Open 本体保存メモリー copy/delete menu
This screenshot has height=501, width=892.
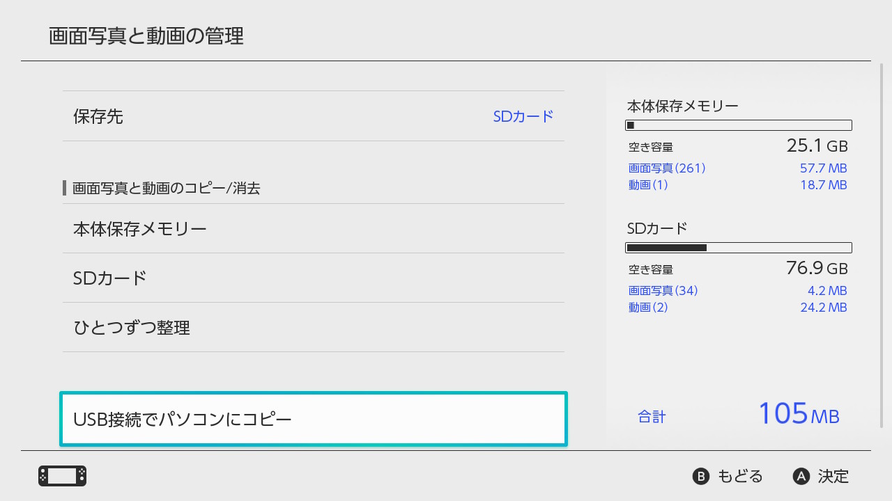coord(140,229)
